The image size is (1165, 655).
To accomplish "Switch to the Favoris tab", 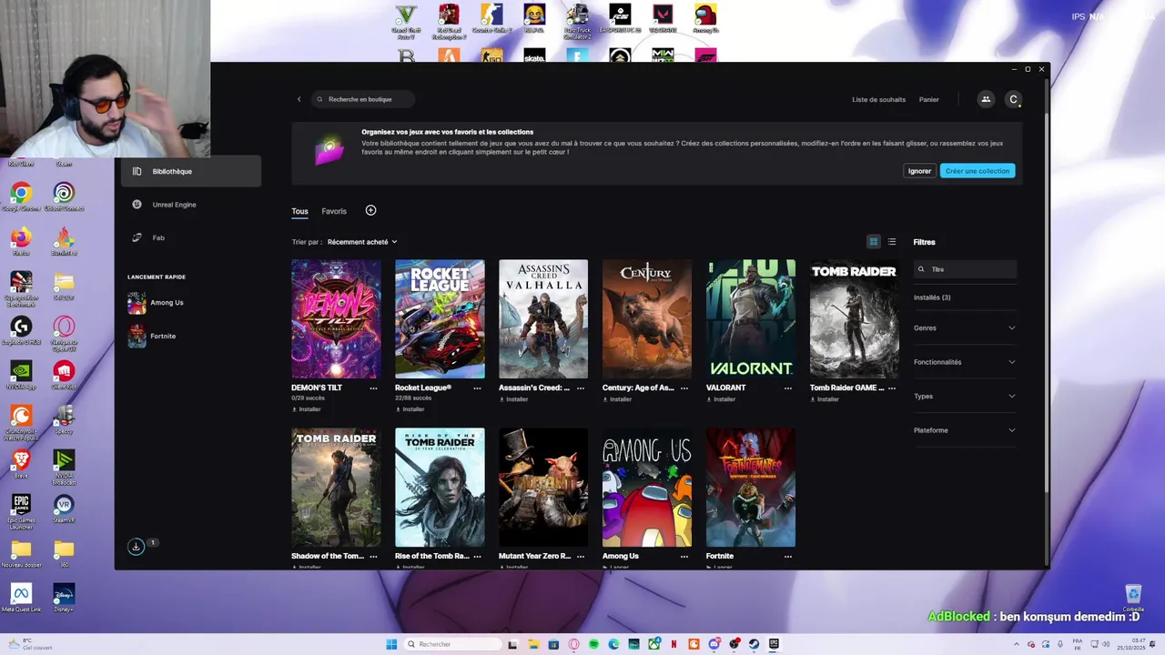I will pos(334,211).
